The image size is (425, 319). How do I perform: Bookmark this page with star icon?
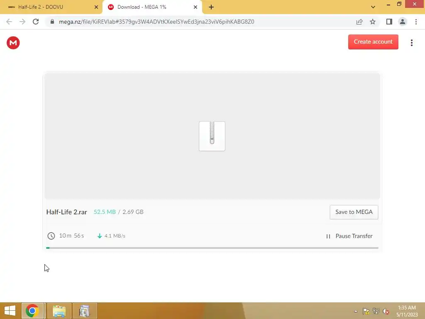click(373, 22)
